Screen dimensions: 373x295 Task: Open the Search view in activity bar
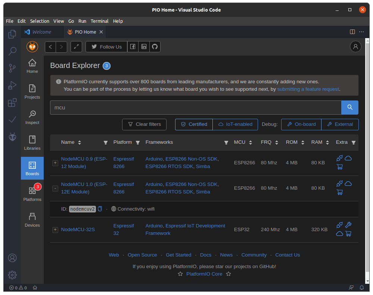click(12, 51)
